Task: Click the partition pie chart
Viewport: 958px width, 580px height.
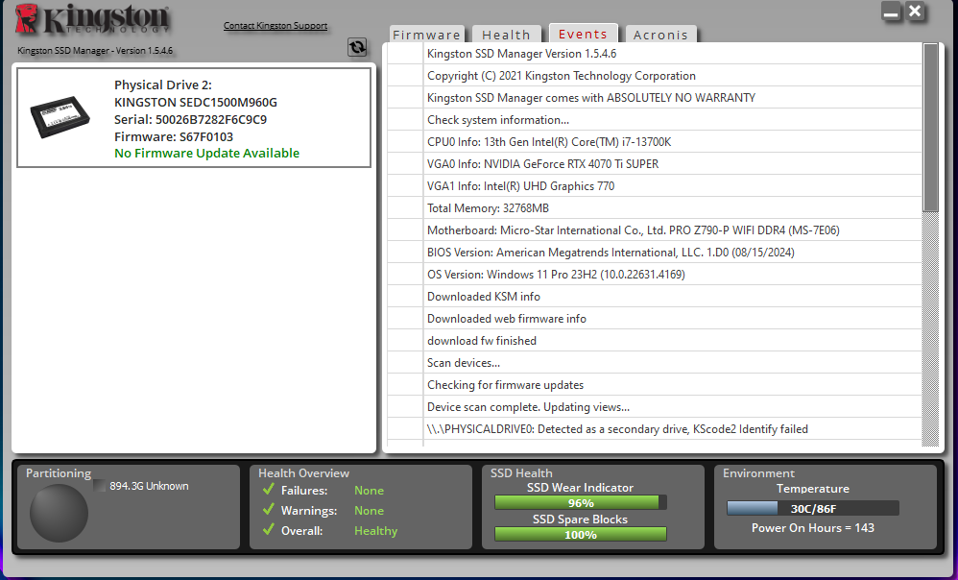Action: click(59, 514)
